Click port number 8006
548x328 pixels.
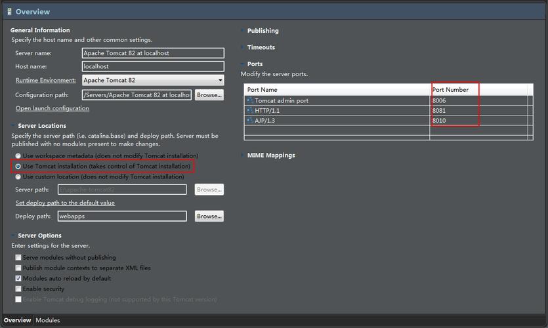pos(439,100)
